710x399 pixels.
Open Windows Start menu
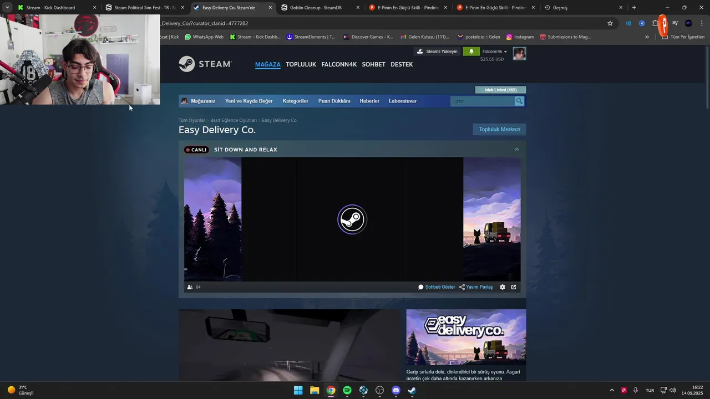point(298,390)
